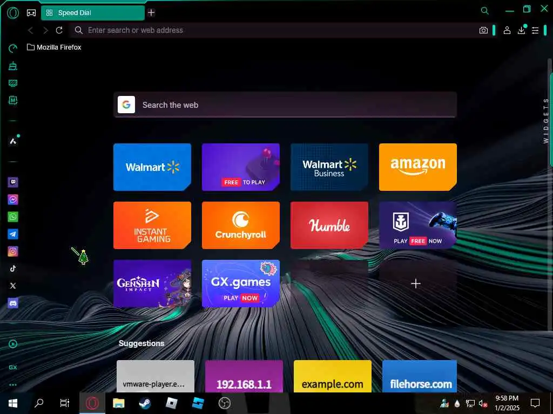Screen dimensions: 553x414
Task: Launch Steam from the taskbar
Action: pyautogui.click(x=145, y=403)
